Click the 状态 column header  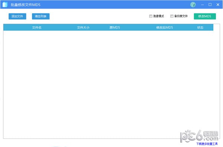coord(200,27)
